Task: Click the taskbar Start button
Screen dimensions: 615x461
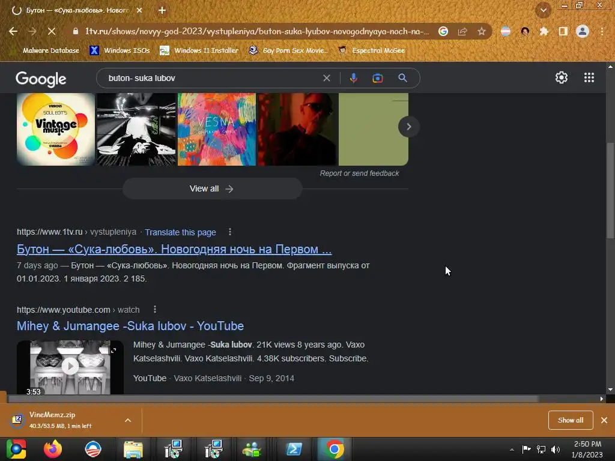Action: pyautogui.click(x=16, y=449)
